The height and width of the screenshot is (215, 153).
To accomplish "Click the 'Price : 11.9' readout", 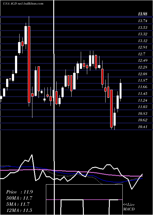I will (19, 192).
